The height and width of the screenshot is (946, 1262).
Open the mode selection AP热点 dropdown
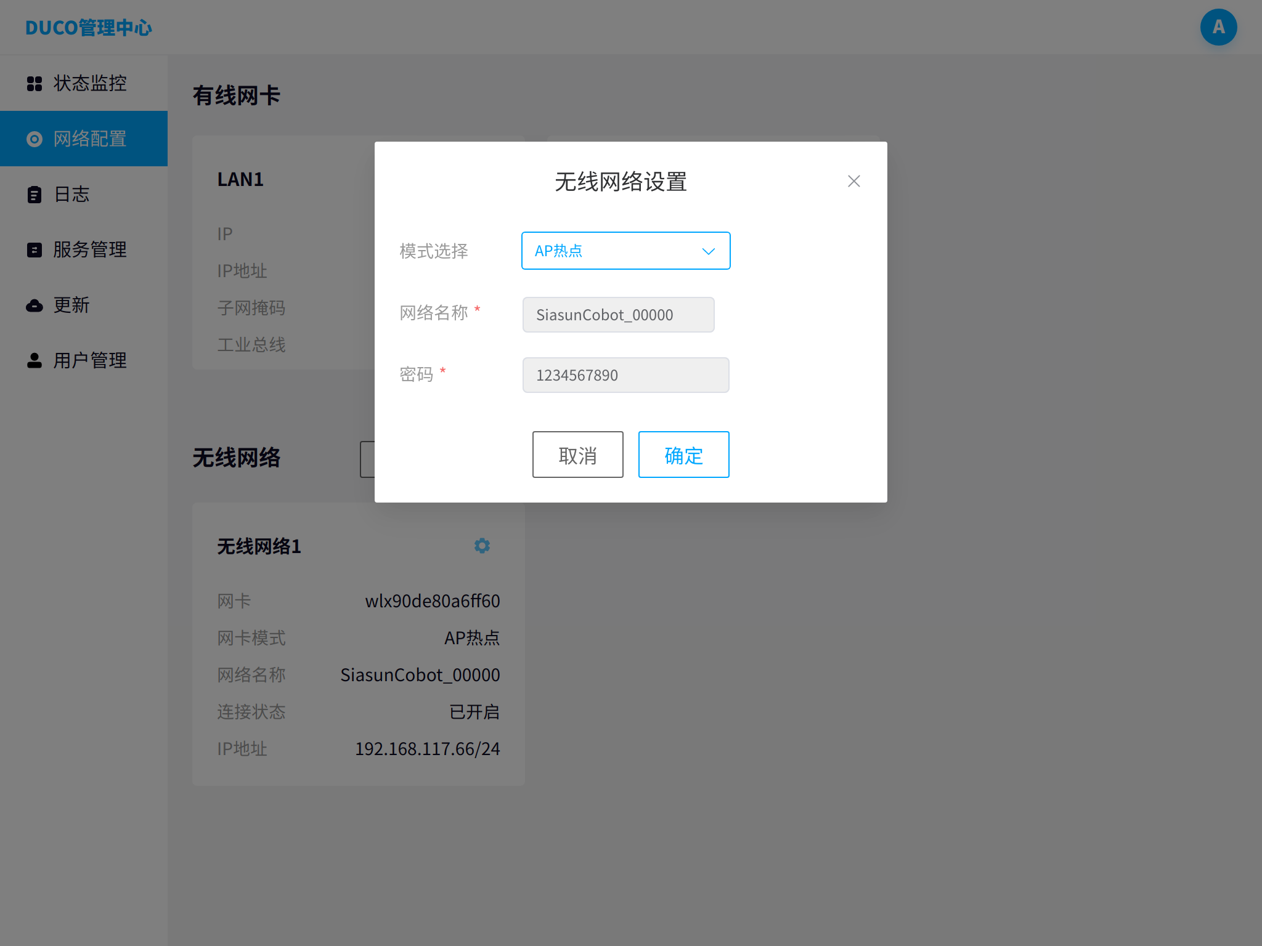point(616,251)
